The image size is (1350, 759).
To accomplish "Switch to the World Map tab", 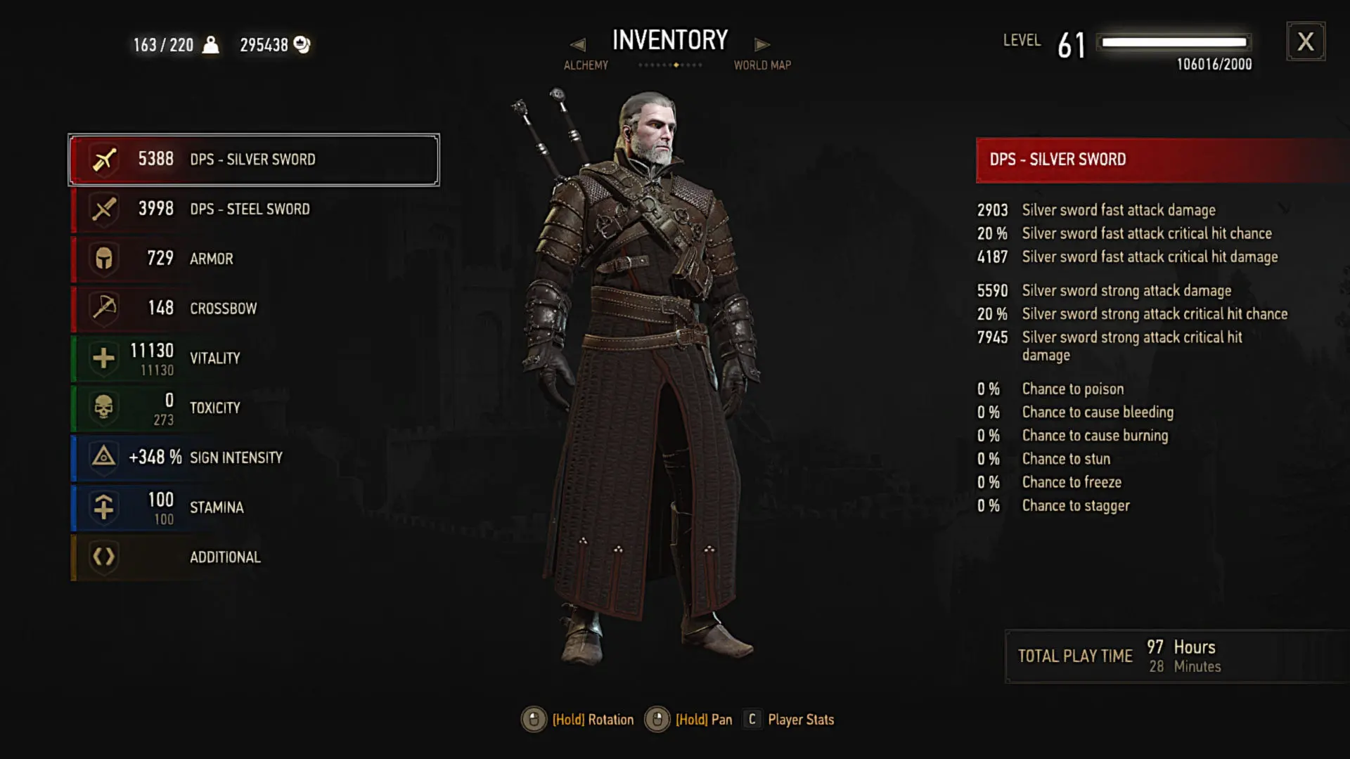I will click(x=762, y=65).
